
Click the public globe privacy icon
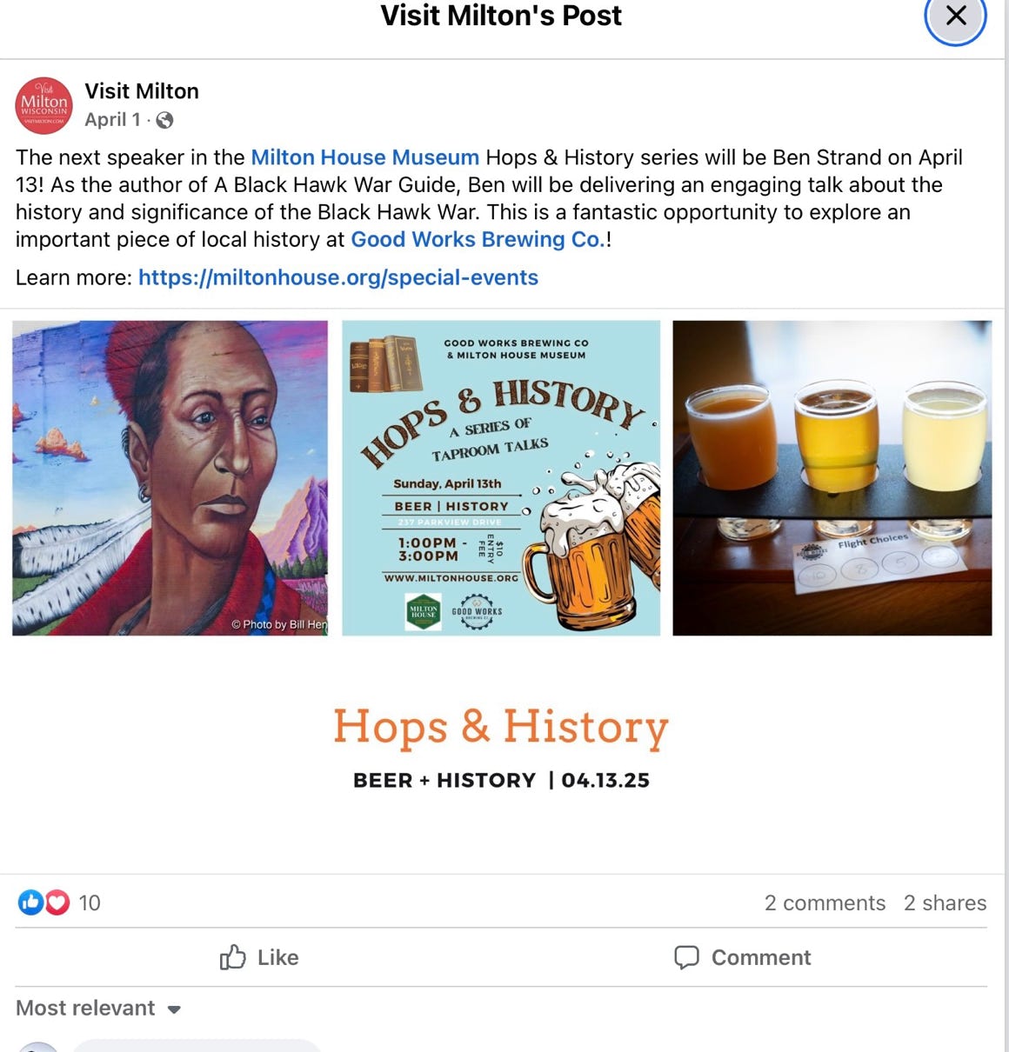164,121
